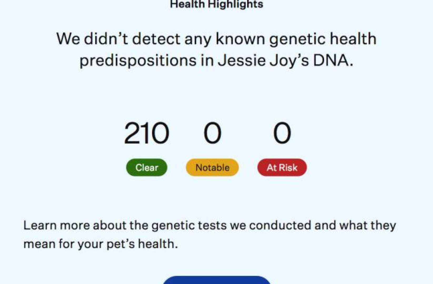Click the "We didn't detect" opening words
Screen dimensions: 433x284
pos(92,39)
